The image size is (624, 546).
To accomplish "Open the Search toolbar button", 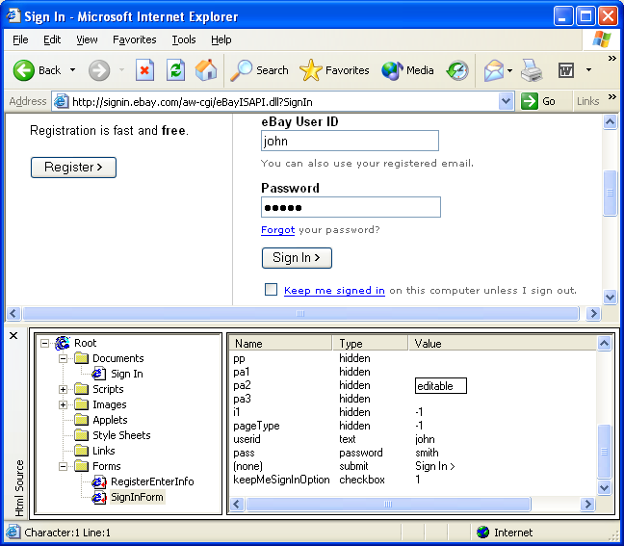I will pos(260,70).
